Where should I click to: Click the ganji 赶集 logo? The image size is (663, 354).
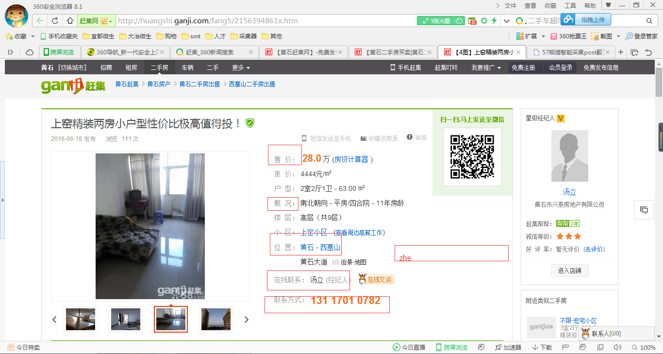(73, 86)
